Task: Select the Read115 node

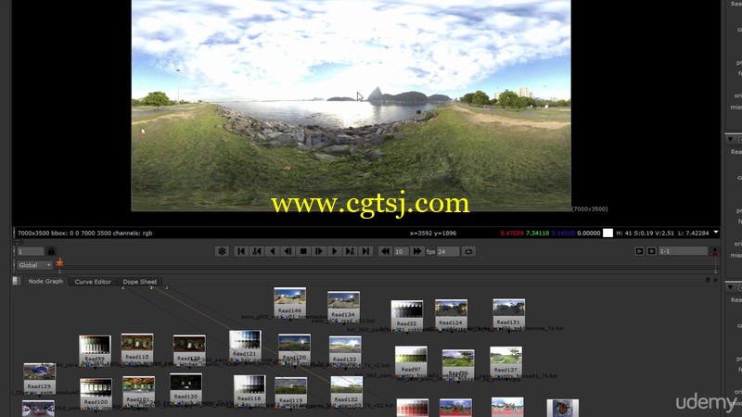Action: point(137,348)
